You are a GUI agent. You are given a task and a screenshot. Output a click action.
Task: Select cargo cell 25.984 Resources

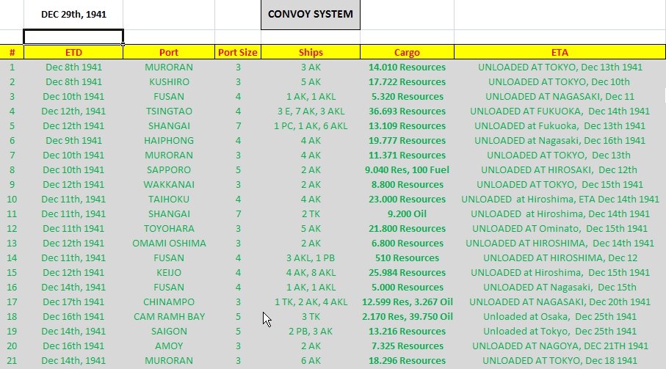[407, 272]
